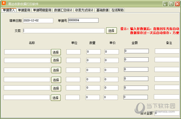Switch to the 单据录入 tab
Image resolution: width=181 pixels, height=119 pixels.
pyautogui.click(x=9, y=10)
